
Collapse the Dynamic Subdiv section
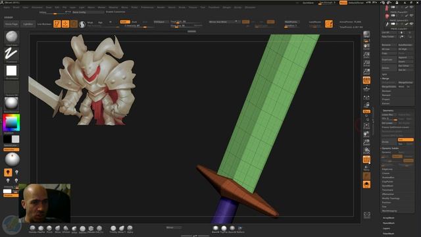pyautogui.click(x=390, y=148)
